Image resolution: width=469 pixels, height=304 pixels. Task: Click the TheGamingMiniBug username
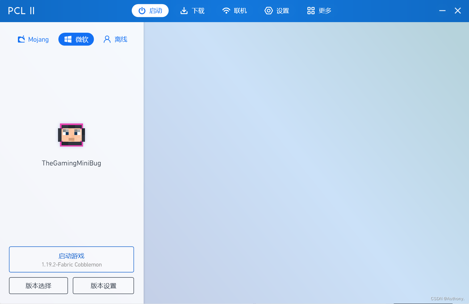[x=71, y=163]
